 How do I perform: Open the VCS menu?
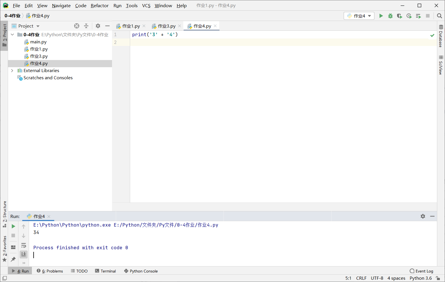pos(146,5)
